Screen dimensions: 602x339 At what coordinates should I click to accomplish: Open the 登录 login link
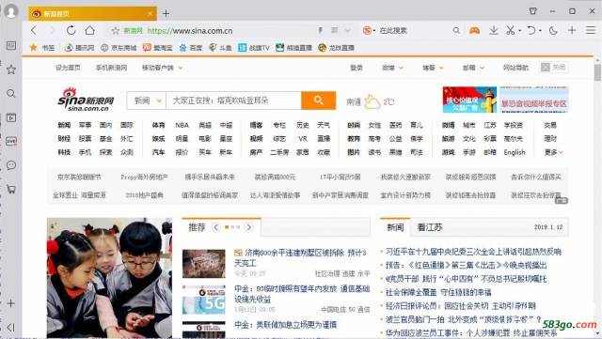tap(356, 68)
